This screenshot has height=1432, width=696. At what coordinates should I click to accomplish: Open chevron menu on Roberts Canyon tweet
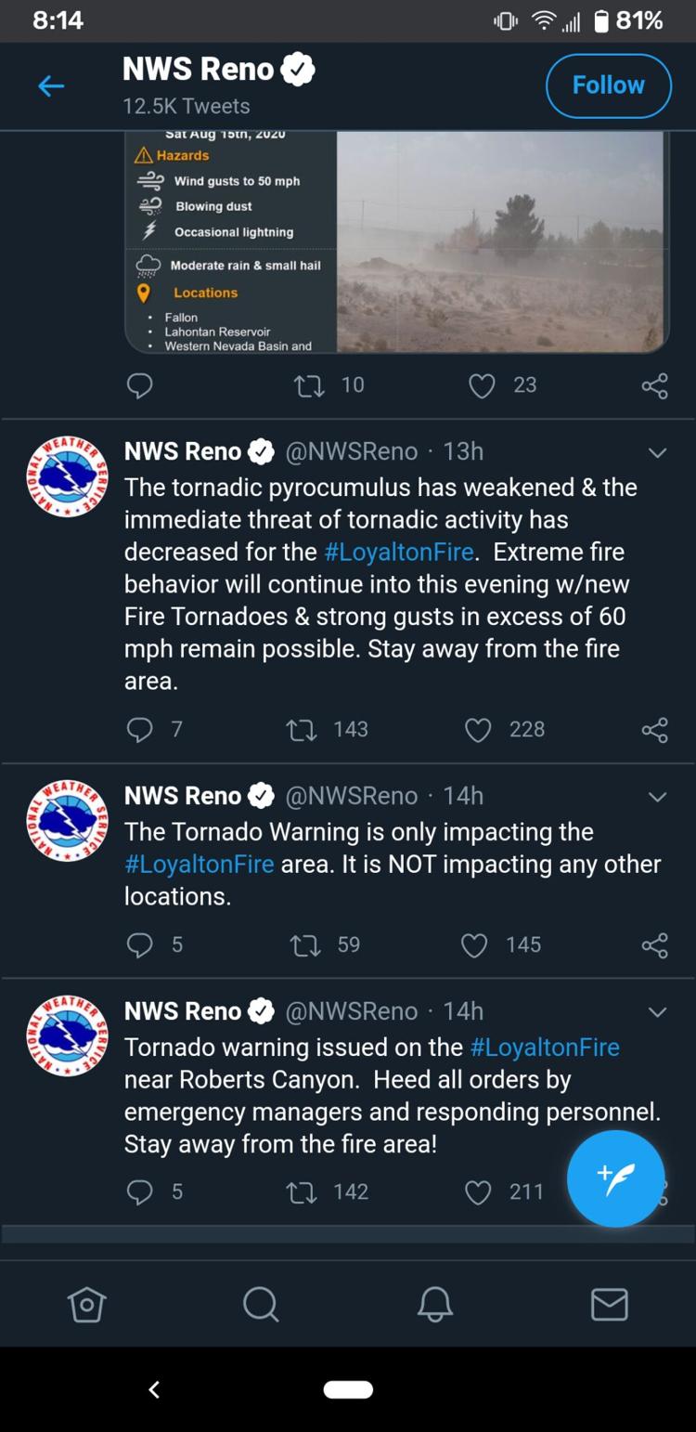(x=657, y=1012)
